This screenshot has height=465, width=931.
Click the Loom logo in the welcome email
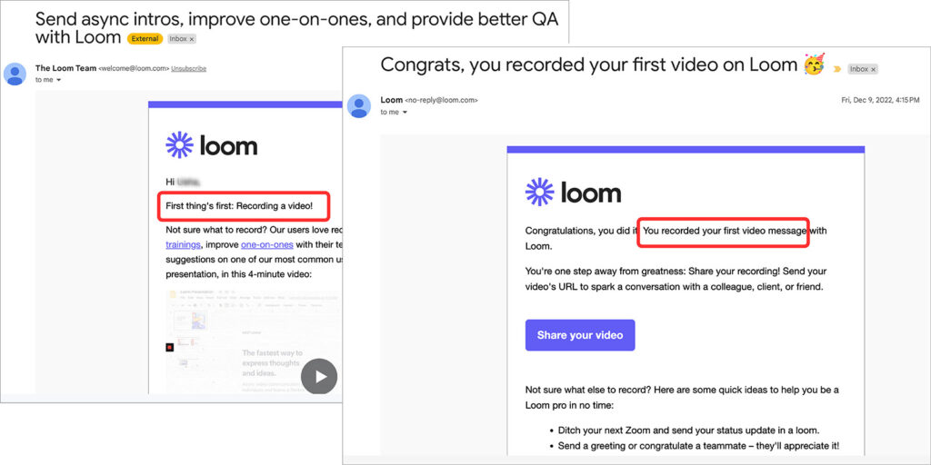[211, 145]
